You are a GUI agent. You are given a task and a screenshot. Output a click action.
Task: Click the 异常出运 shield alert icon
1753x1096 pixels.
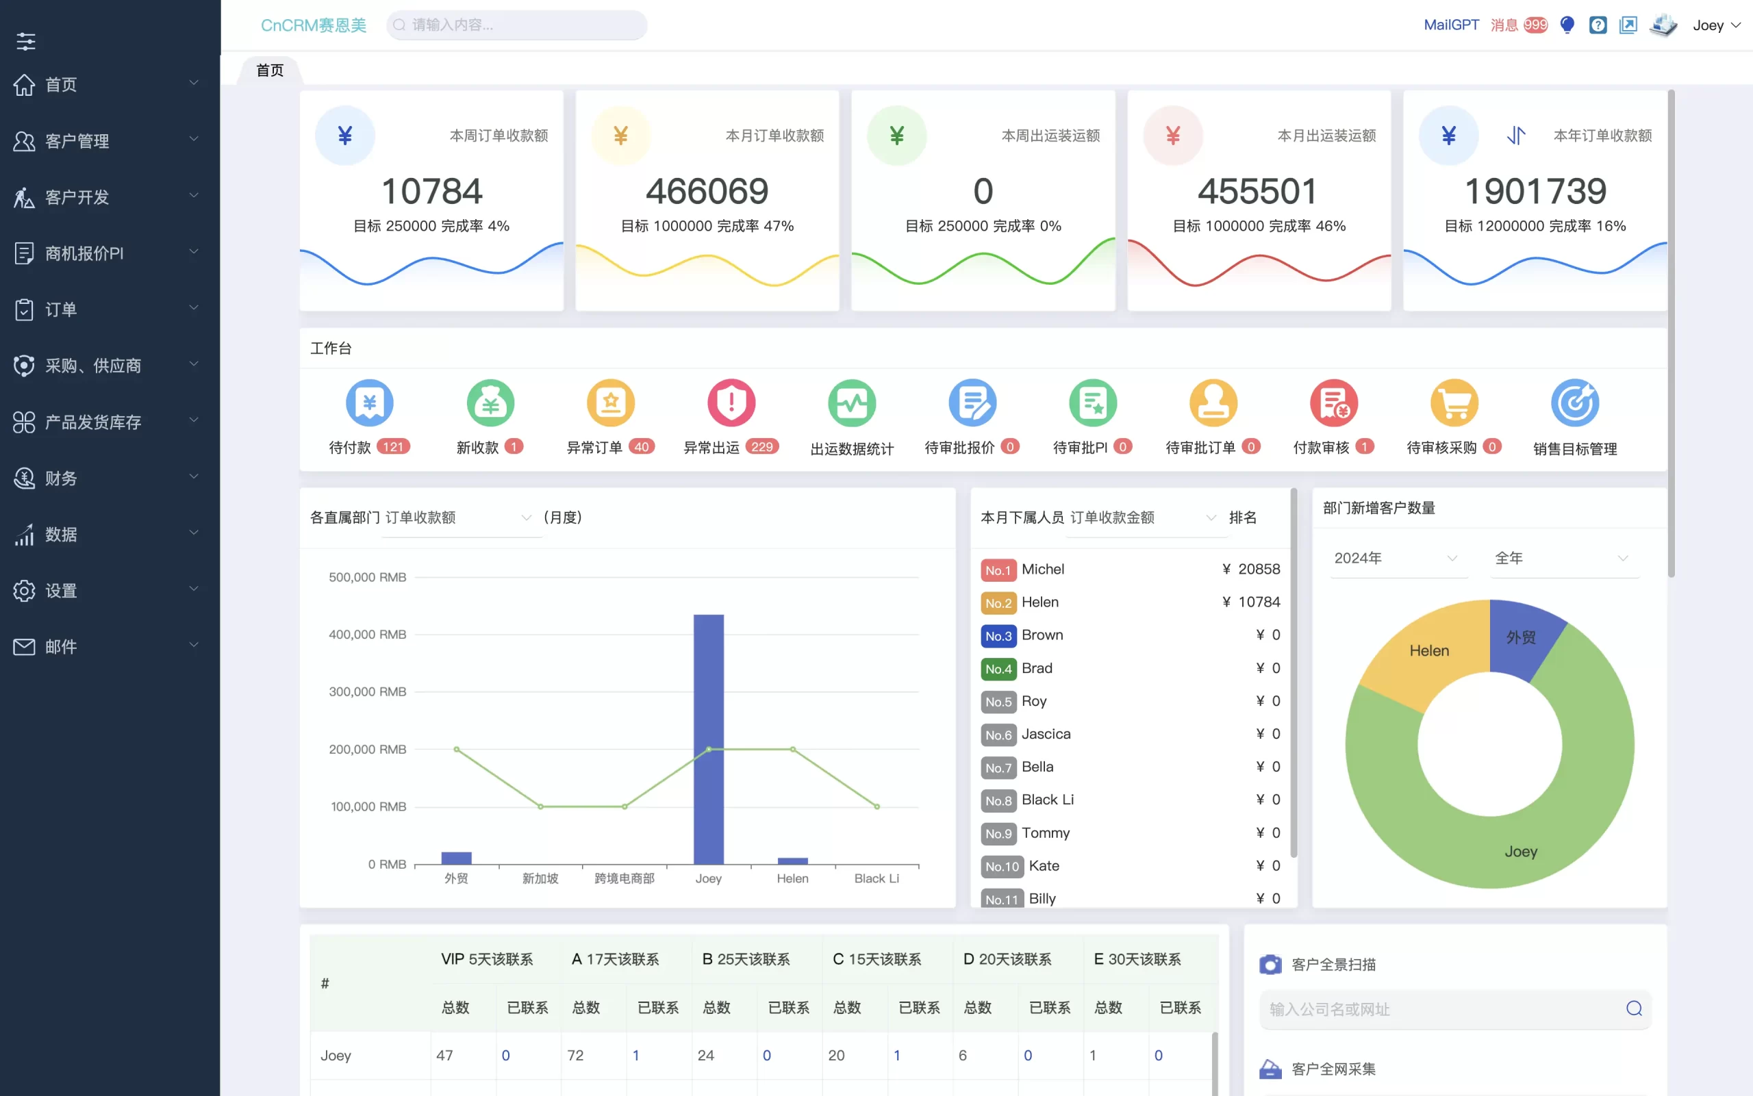pyautogui.click(x=731, y=403)
